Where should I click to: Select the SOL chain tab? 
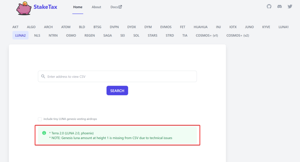click(136, 35)
